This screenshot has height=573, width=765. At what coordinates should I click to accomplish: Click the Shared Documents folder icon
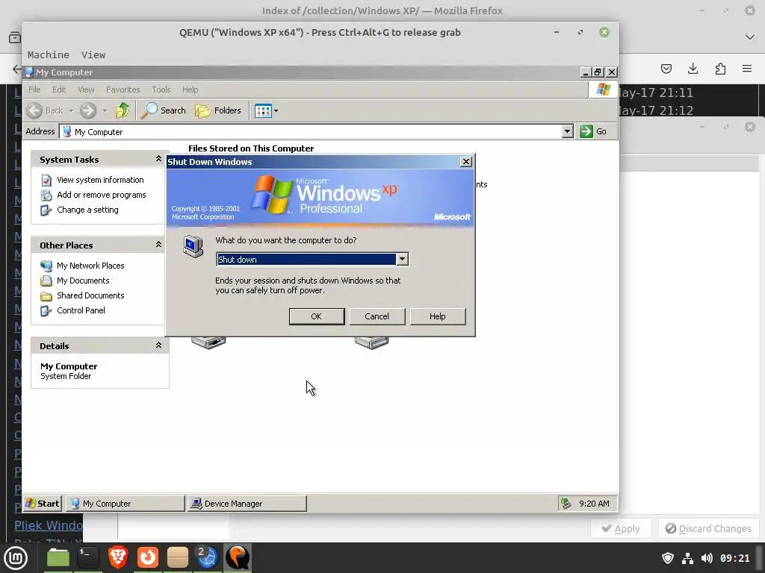point(46,296)
